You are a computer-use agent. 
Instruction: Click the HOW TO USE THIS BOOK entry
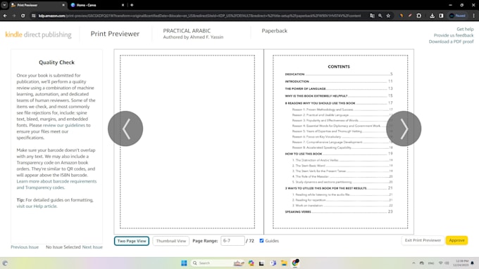339,154
